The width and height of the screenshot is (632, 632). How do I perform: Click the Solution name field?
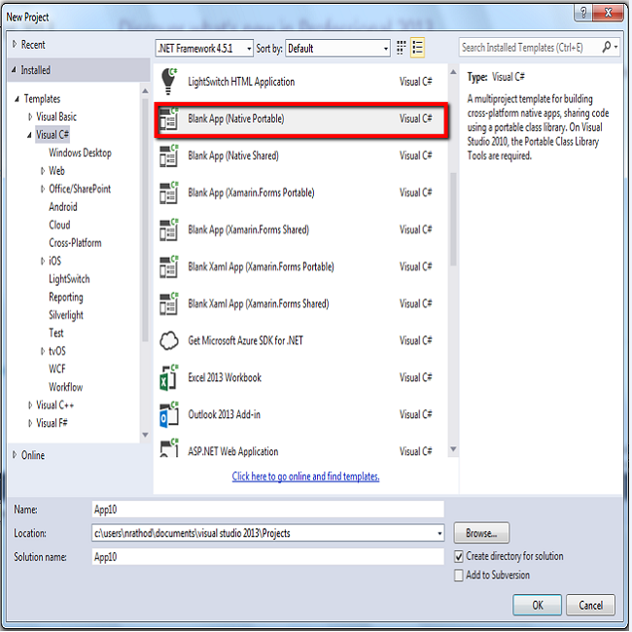(x=268, y=557)
